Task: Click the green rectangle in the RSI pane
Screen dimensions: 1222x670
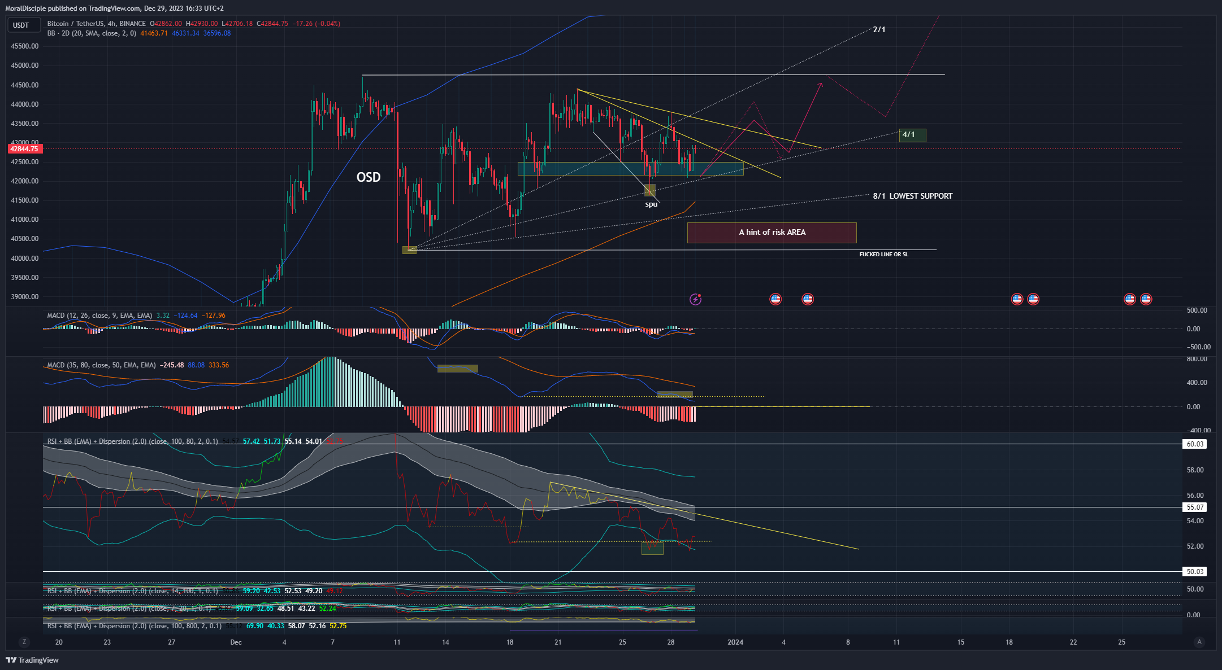Action: tap(652, 548)
